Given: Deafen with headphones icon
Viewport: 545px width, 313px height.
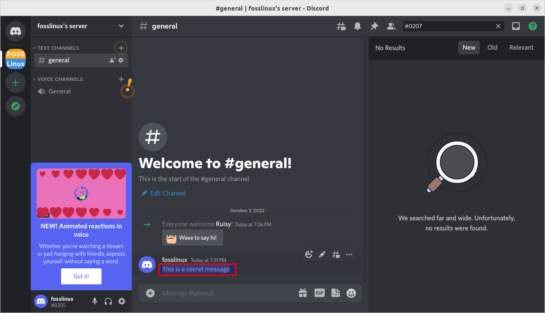Looking at the screenshot, I should click(x=108, y=301).
